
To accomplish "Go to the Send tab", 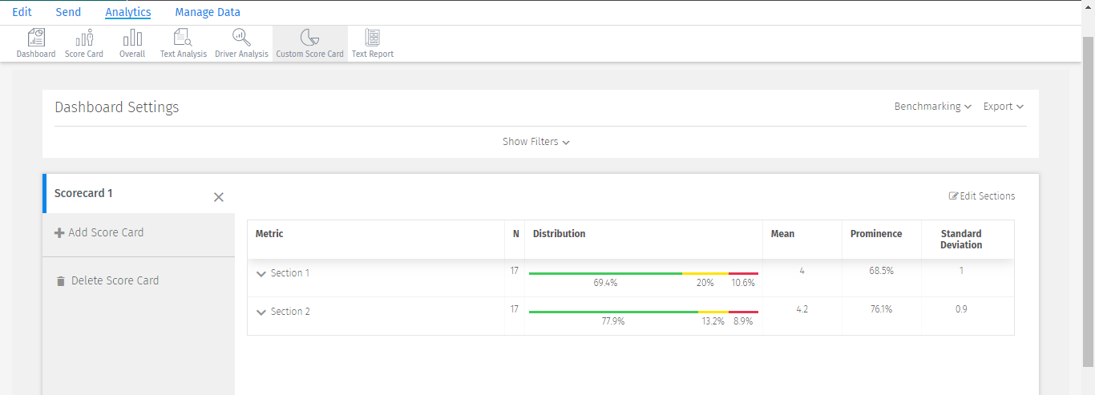I will coord(68,12).
